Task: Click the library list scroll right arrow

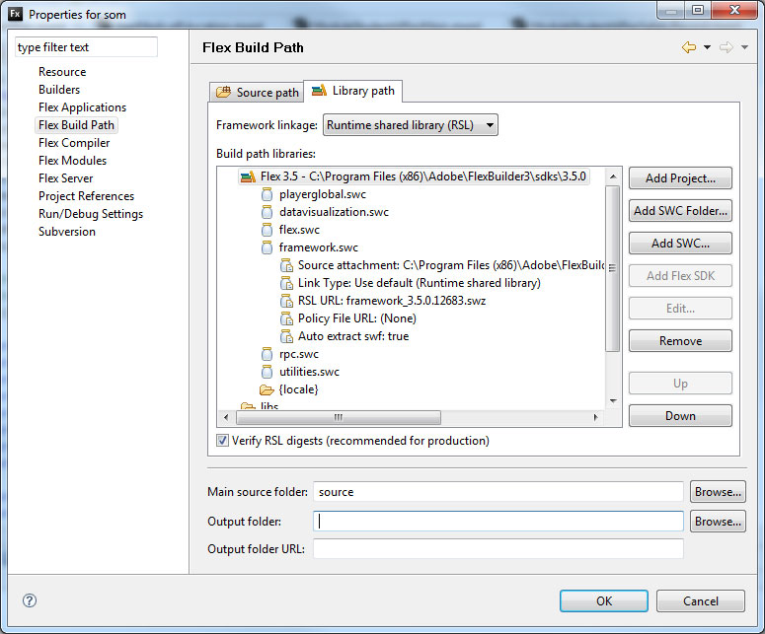Action: [x=595, y=418]
